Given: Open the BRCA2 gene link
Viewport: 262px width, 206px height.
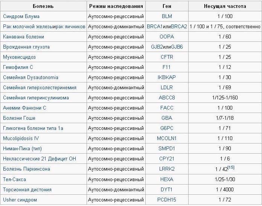Looking at the screenshot, I should [x=179, y=27].
